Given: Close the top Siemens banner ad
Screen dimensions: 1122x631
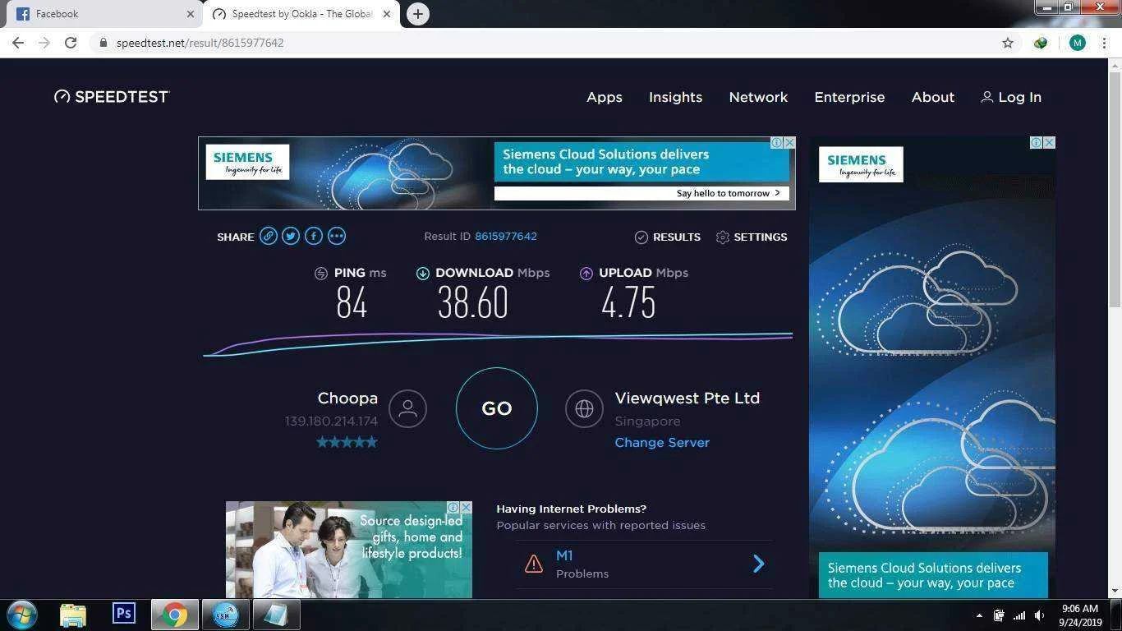Looking at the screenshot, I should (x=789, y=142).
